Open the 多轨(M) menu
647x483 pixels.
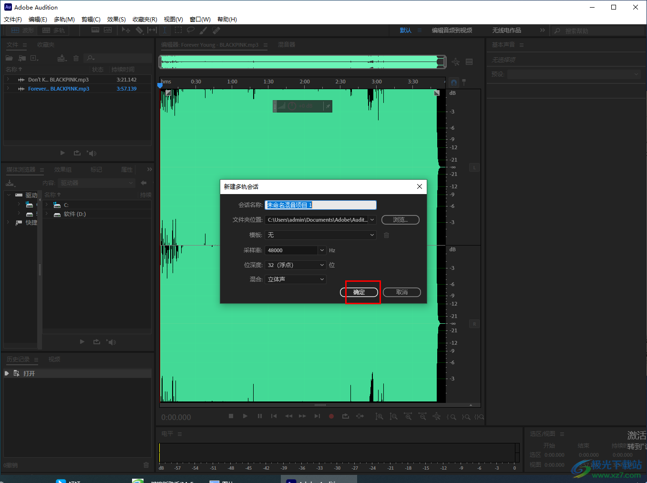(64, 20)
